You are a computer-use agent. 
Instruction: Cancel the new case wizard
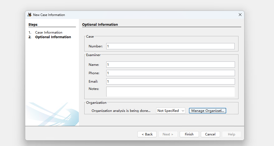(x=210, y=134)
